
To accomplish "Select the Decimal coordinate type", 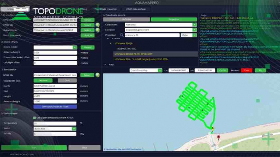I will (x=43, y=80).
